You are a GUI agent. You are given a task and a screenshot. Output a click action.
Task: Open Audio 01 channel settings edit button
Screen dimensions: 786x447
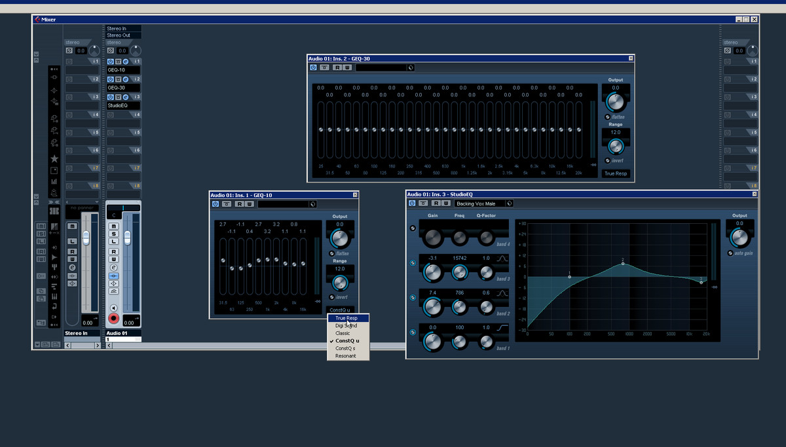pos(113,268)
